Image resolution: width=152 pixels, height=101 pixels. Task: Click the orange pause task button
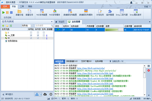point(8,12)
